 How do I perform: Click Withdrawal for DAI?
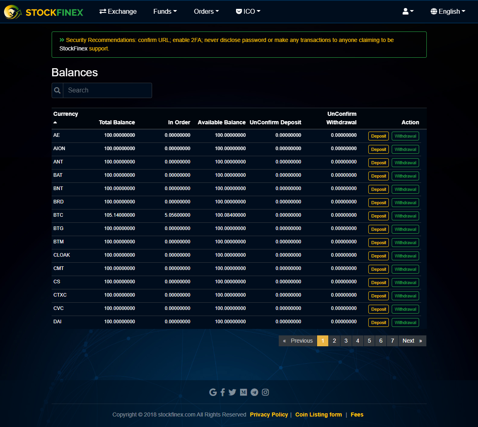405,322
